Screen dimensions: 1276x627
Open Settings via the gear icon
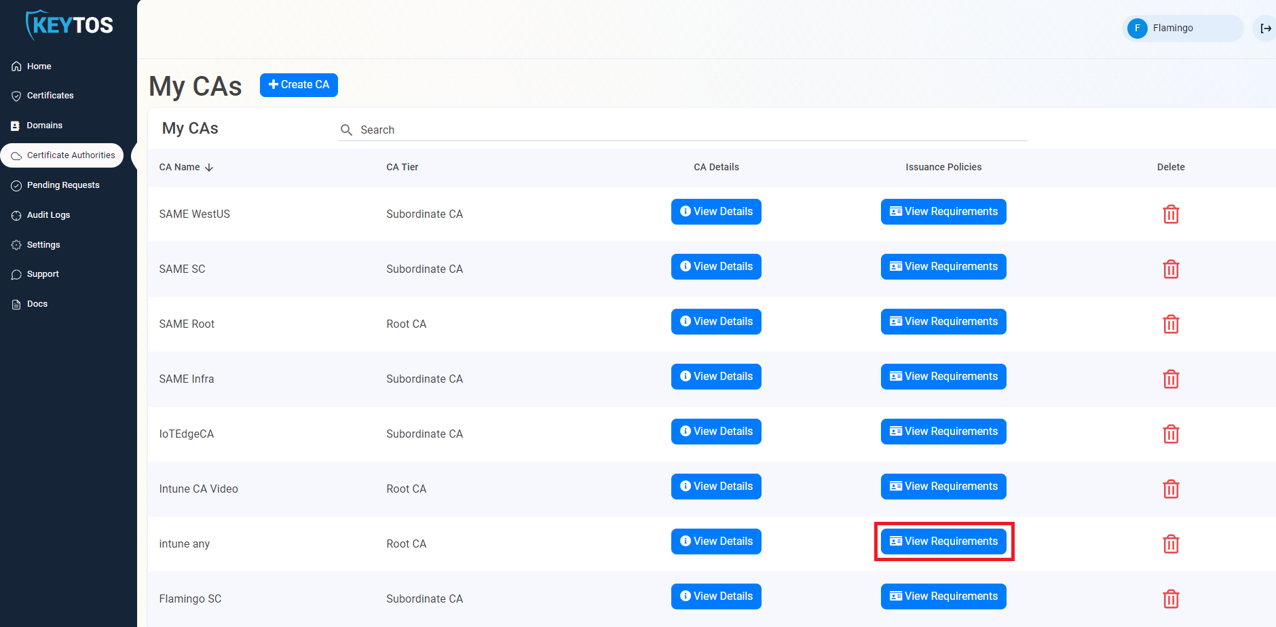coord(43,244)
